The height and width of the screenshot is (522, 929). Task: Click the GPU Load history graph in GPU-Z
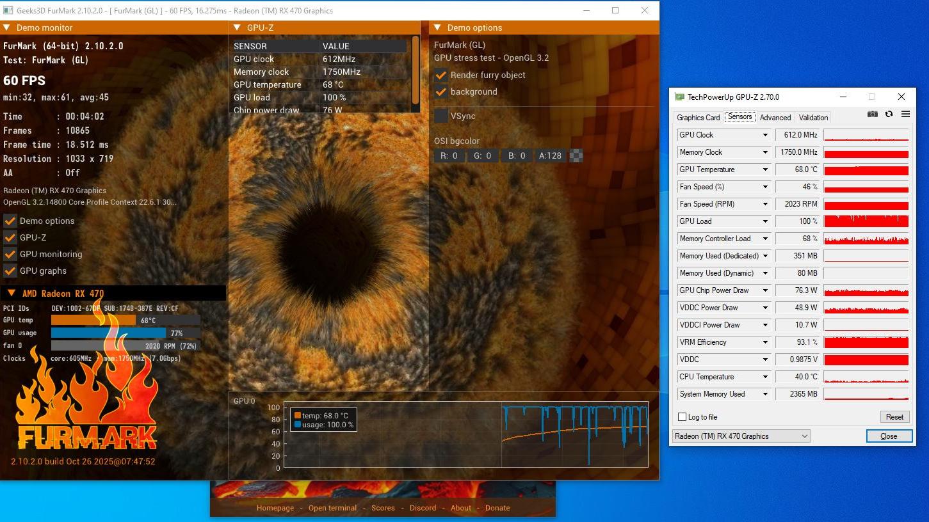866,221
